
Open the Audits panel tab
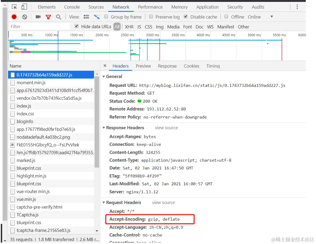258,7
